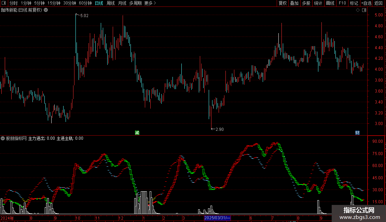Toggle the side panel icon in chart header
This screenshot has width=386, height=222.
click(364, 10)
